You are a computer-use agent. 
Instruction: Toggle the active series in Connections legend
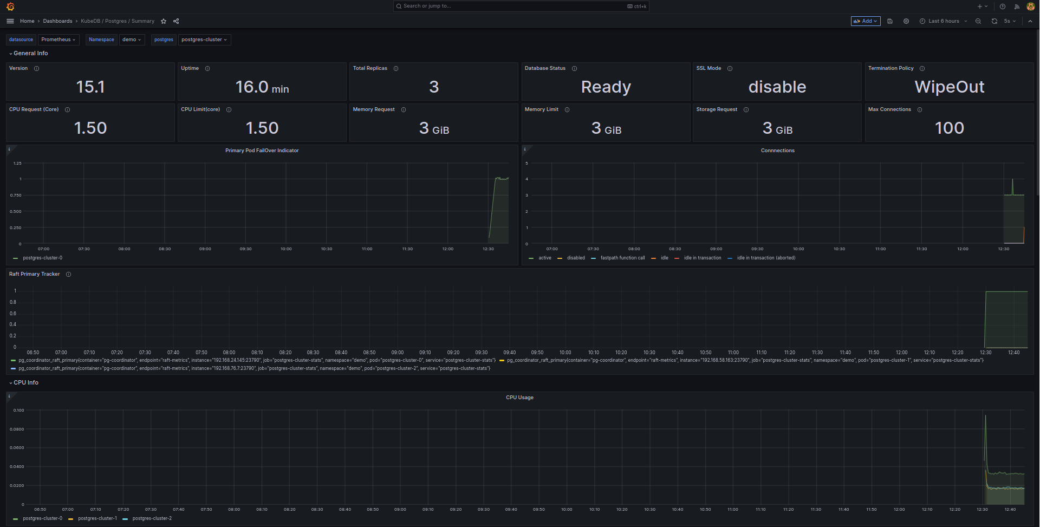pyautogui.click(x=544, y=258)
